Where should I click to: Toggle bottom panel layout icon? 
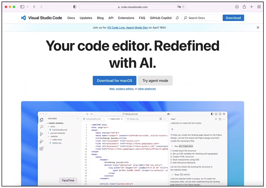pos(216,114)
